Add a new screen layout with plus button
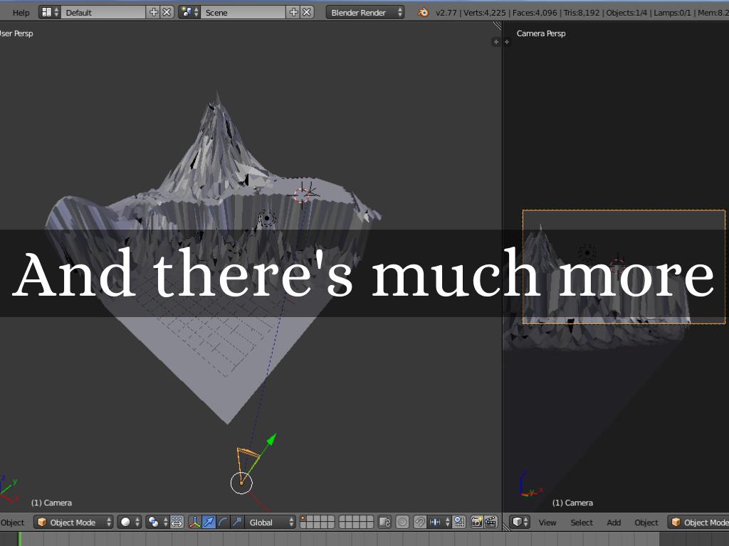The height and width of the screenshot is (546, 729). 153,12
